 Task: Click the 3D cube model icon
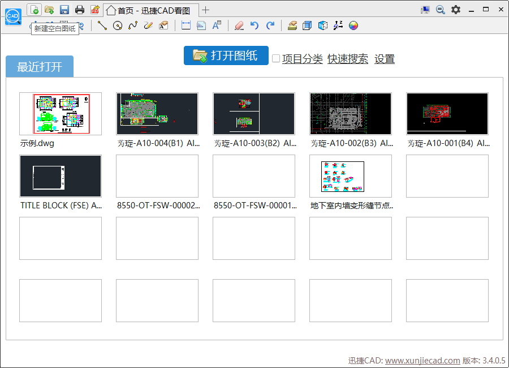(x=323, y=25)
